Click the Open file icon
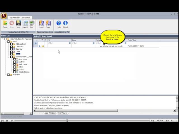The height and width of the screenshot is (134, 179). pyautogui.click(x=5, y=23)
